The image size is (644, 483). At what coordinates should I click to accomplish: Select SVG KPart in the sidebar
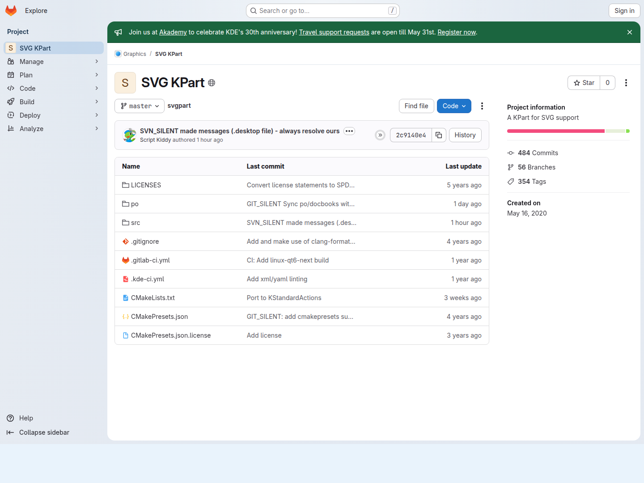(x=54, y=48)
